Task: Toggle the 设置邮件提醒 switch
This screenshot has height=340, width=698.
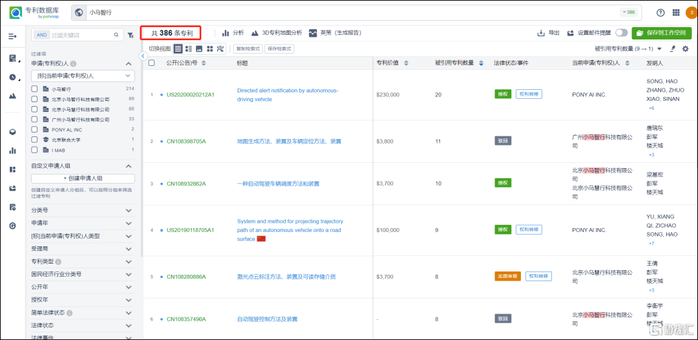Action: (622, 33)
